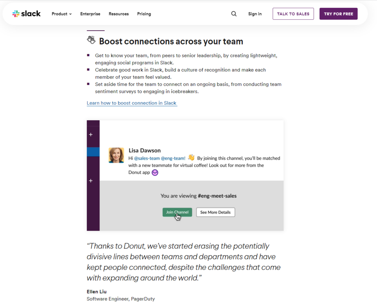
Task: Click the green Join Channel button
Action: tap(177, 212)
